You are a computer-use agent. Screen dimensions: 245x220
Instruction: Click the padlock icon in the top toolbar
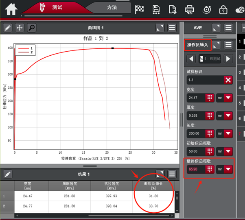[x=223, y=9]
